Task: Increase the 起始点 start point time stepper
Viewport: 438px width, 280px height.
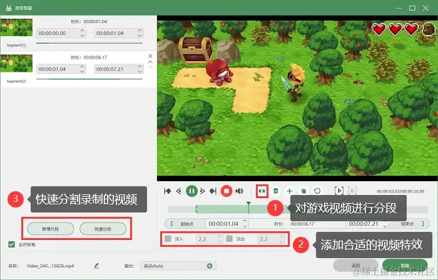Action: click(245, 221)
